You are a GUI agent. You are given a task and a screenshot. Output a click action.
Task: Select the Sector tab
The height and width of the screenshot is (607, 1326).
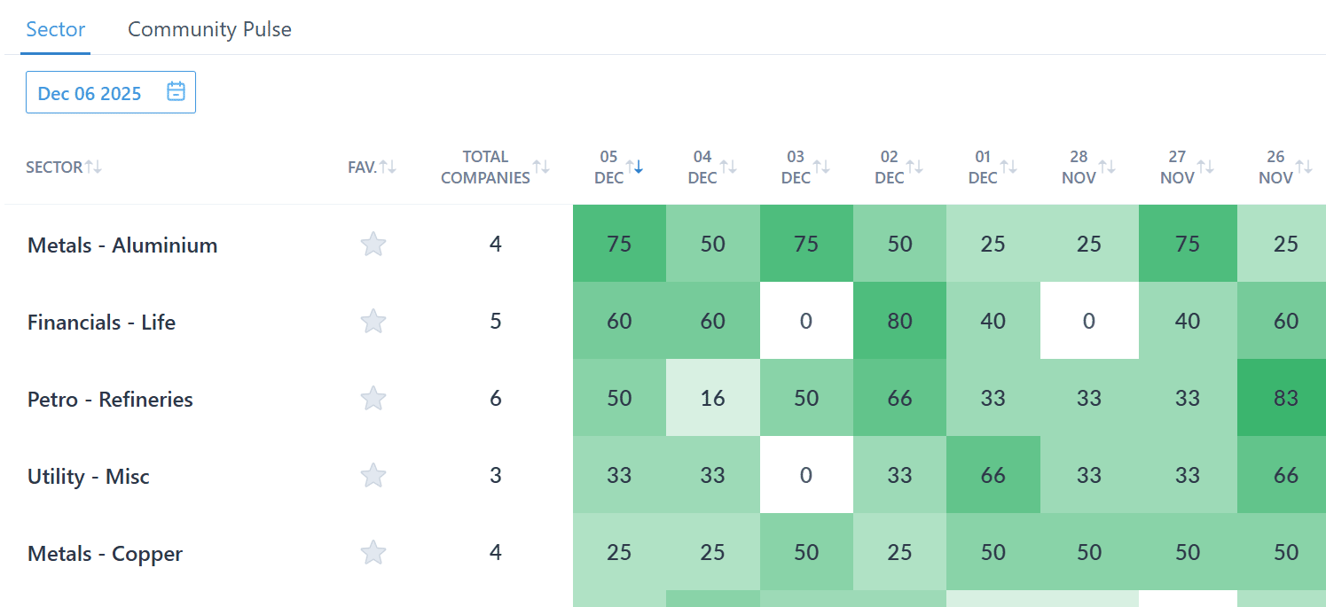[x=55, y=29]
